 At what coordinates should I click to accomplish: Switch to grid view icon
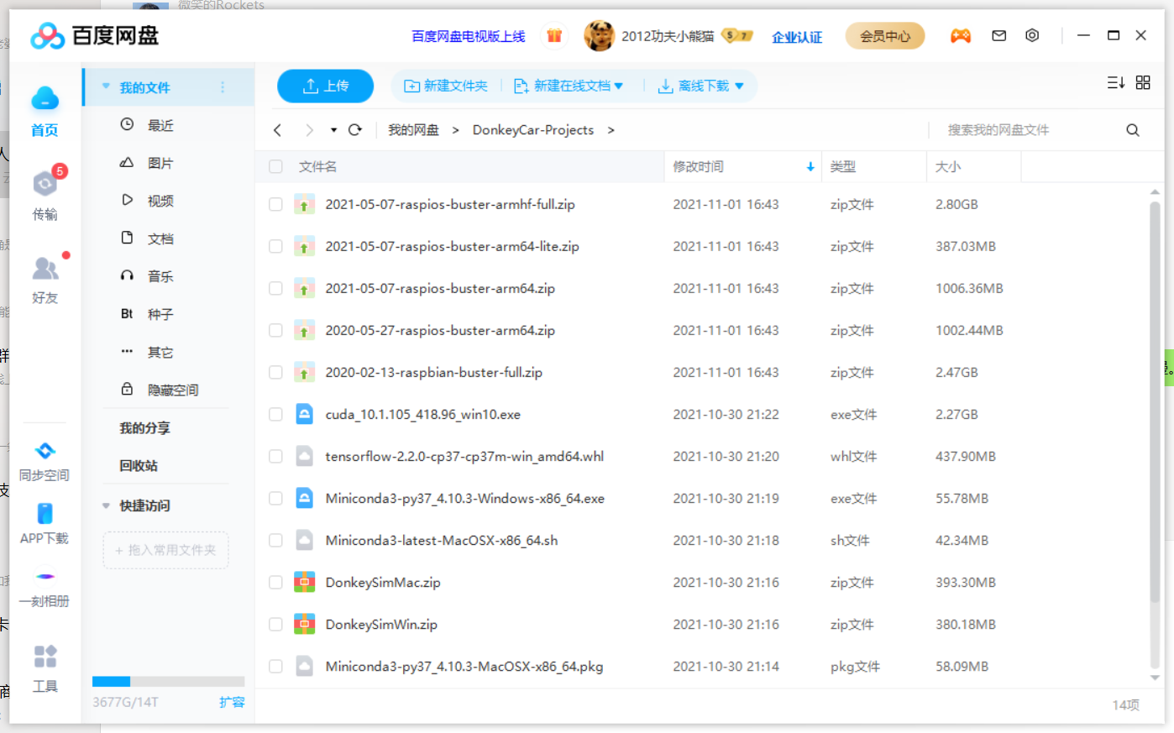tap(1143, 82)
